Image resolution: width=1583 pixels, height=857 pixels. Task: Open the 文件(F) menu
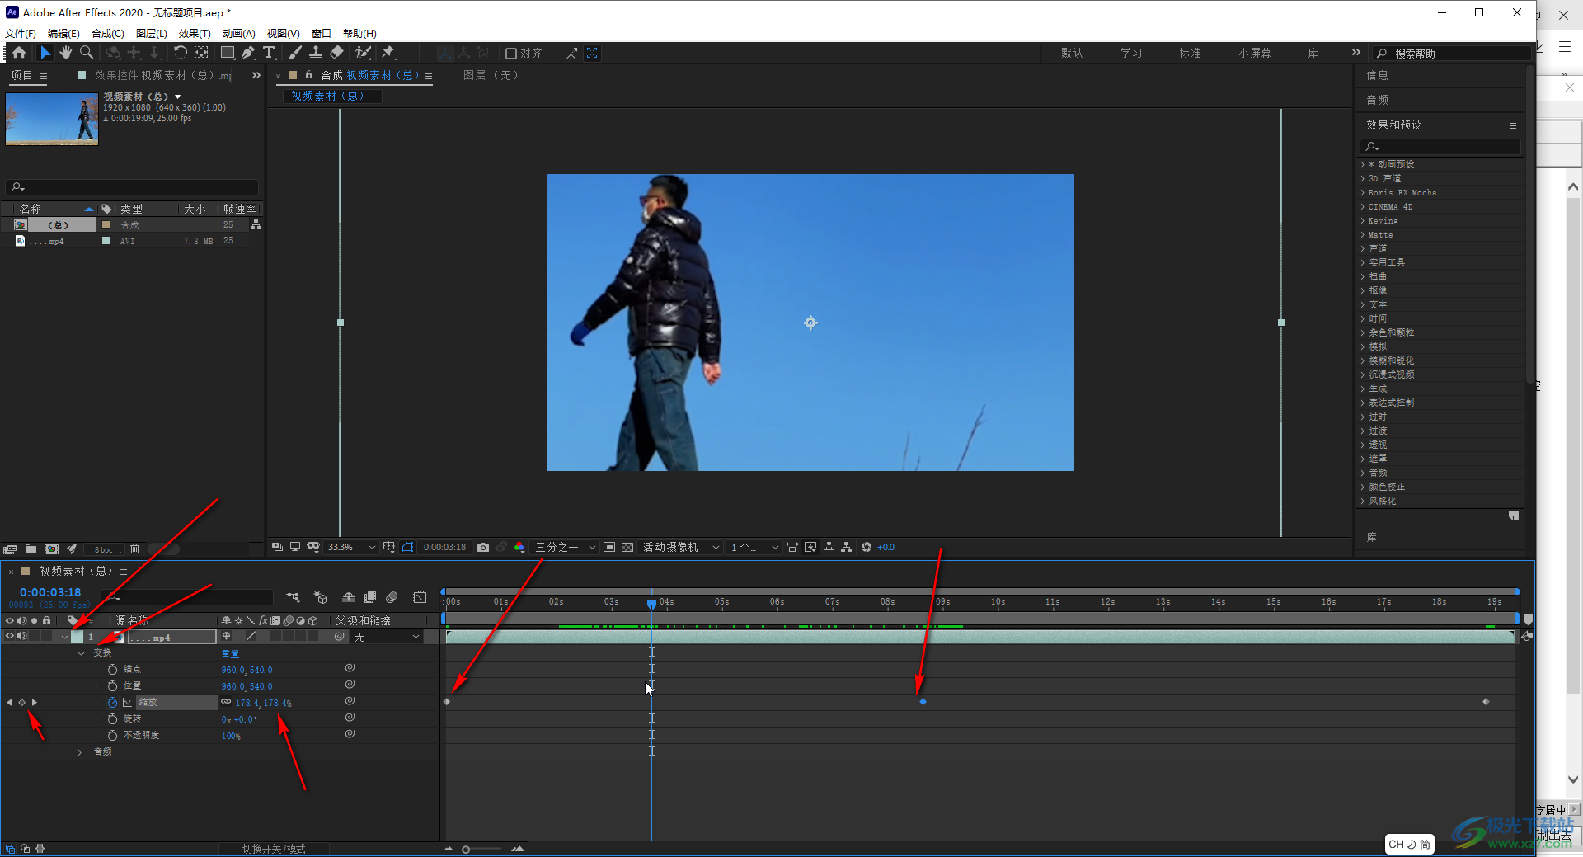pos(21,34)
